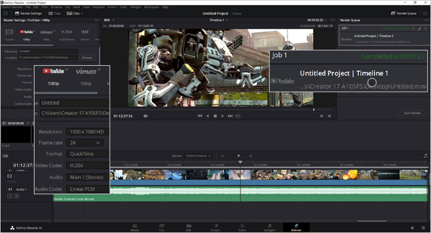
Task: Open the DaVinci Resolve menu
Action: [12, 7]
